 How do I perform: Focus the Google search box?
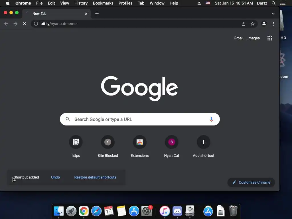tap(140, 119)
